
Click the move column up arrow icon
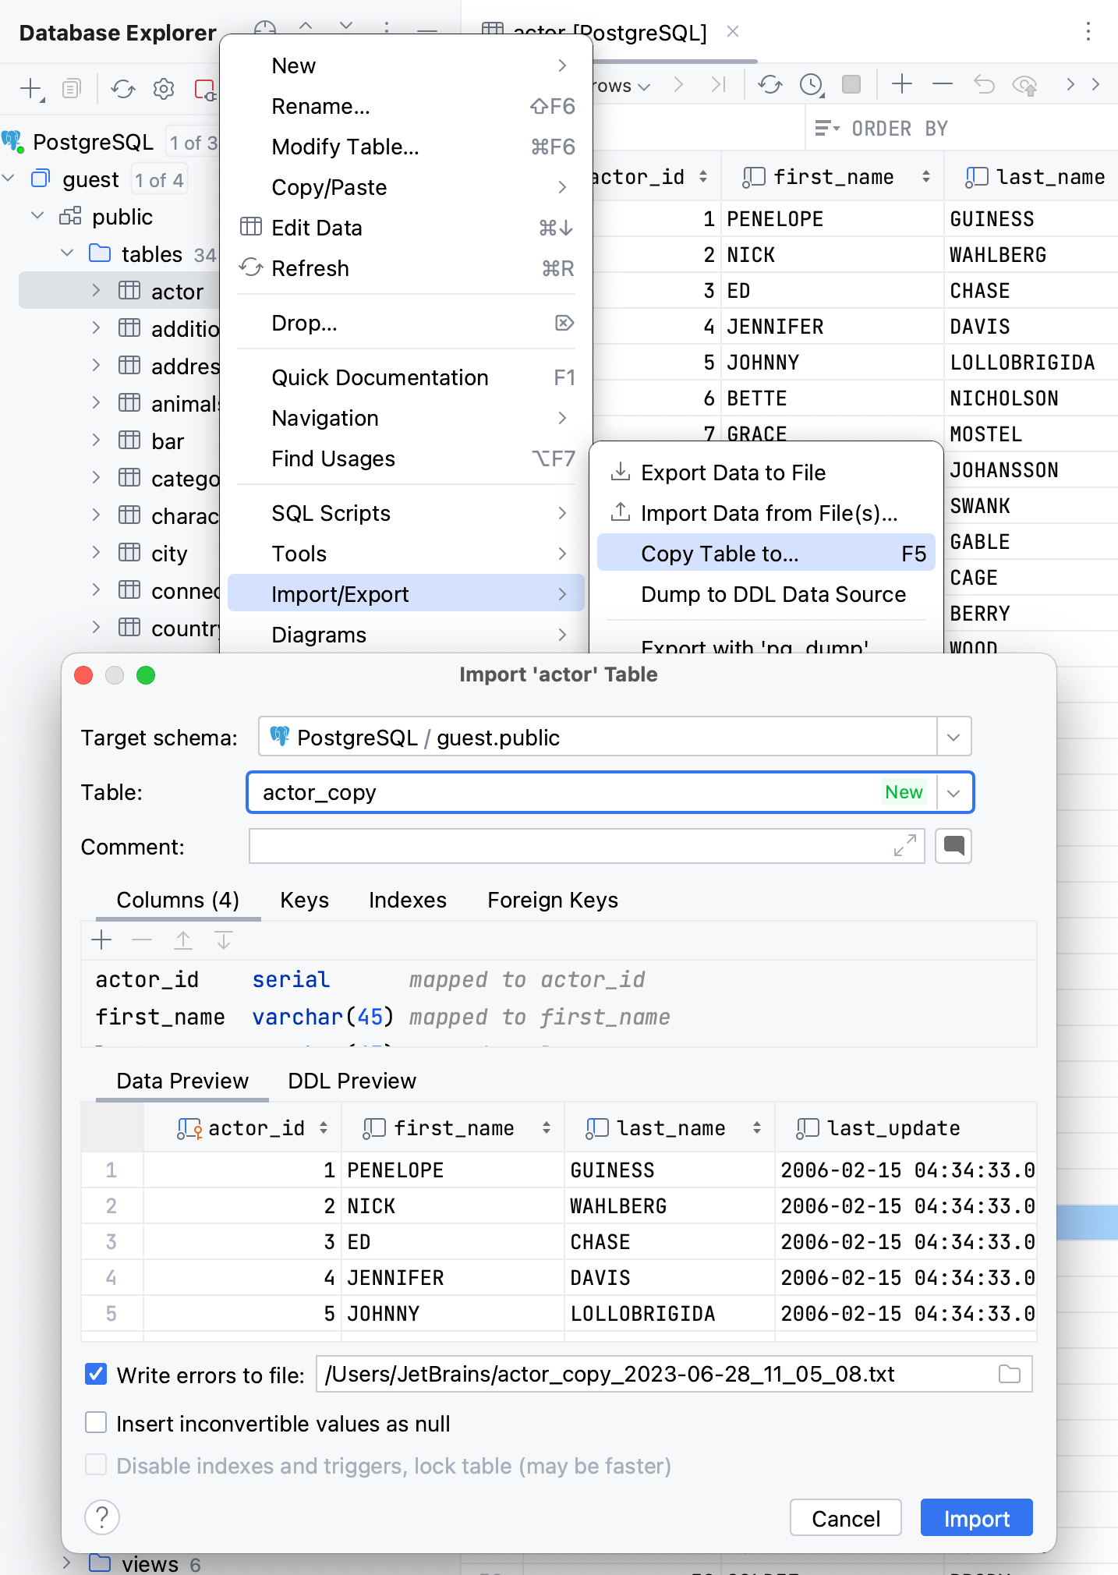point(183,940)
